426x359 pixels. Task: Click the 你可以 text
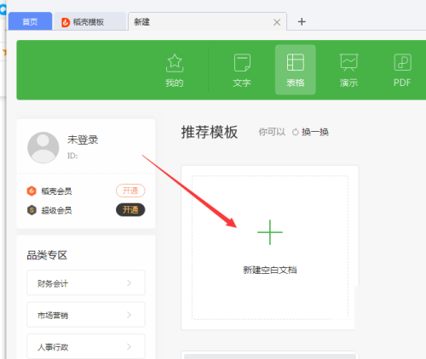[272, 132]
